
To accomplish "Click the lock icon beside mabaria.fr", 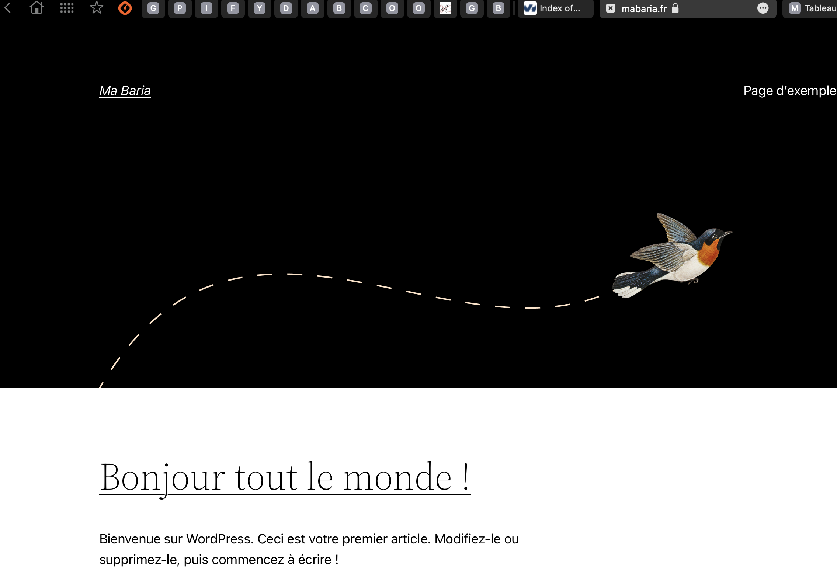I will coord(675,8).
